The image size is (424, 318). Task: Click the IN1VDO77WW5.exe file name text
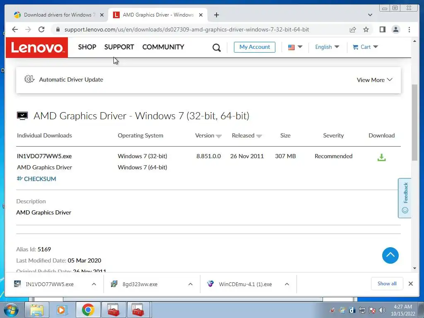[x=44, y=156]
